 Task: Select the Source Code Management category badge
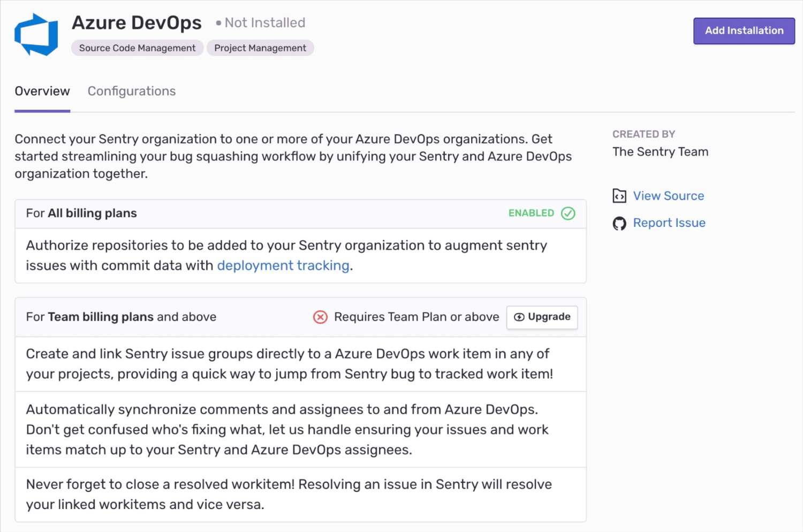pos(137,48)
